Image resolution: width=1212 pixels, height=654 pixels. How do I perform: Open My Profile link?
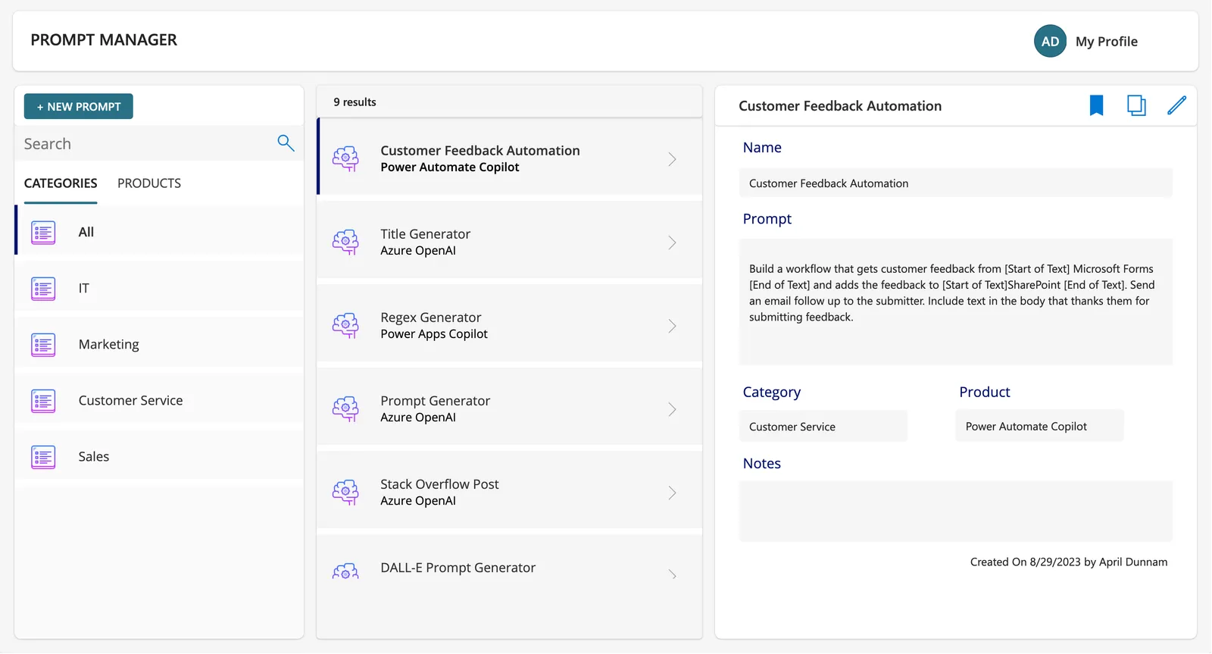(1107, 42)
